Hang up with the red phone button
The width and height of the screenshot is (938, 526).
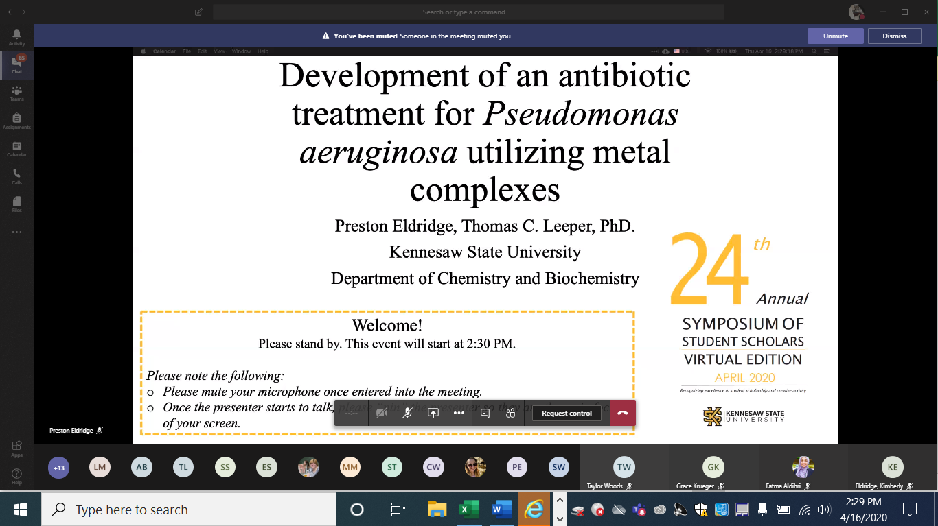[x=623, y=413]
